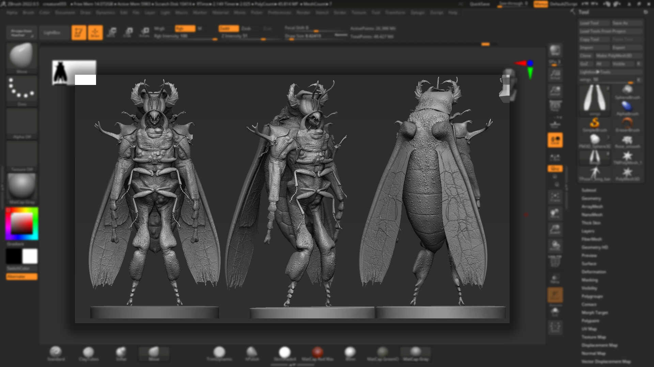
Task: Toggle the orange Rgb button
Action: coord(185,29)
